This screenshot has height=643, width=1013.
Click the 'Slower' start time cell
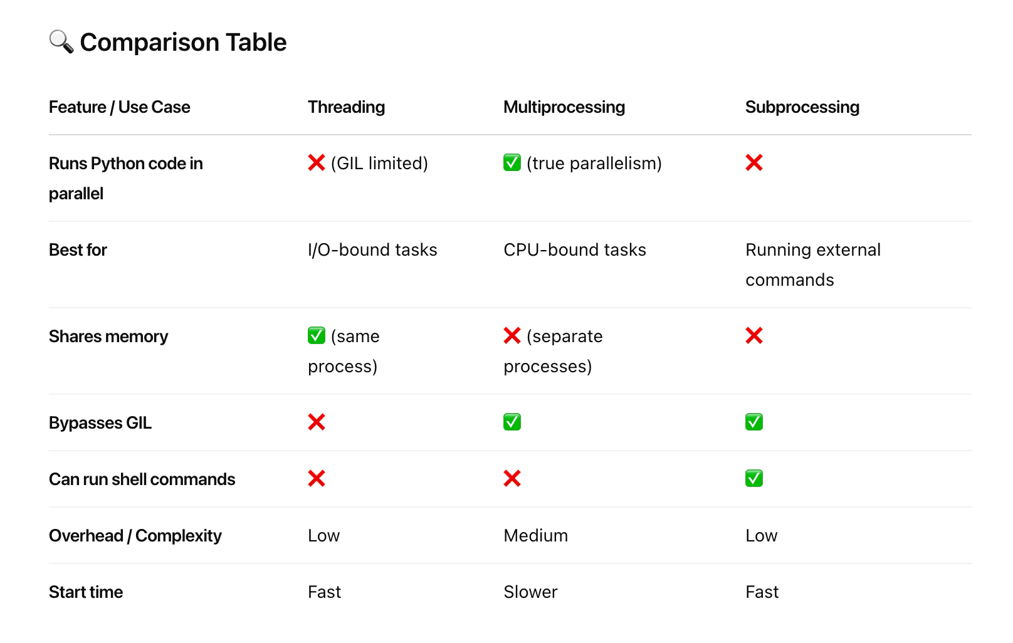pos(530,592)
